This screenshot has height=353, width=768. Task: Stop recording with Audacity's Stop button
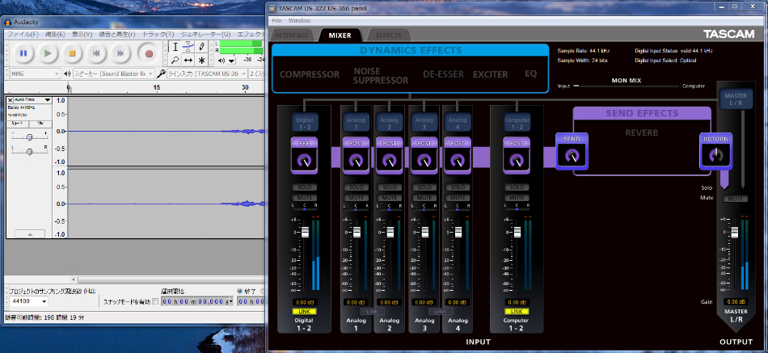click(72, 53)
